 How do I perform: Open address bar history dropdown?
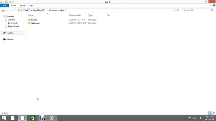tap(175, 10)
